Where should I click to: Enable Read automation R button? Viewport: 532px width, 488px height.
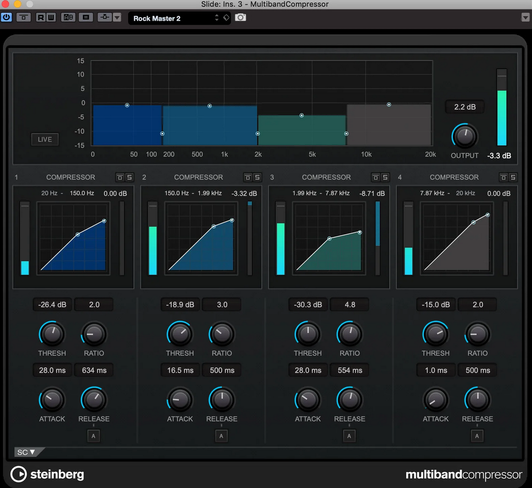click(x=41, y=17)
